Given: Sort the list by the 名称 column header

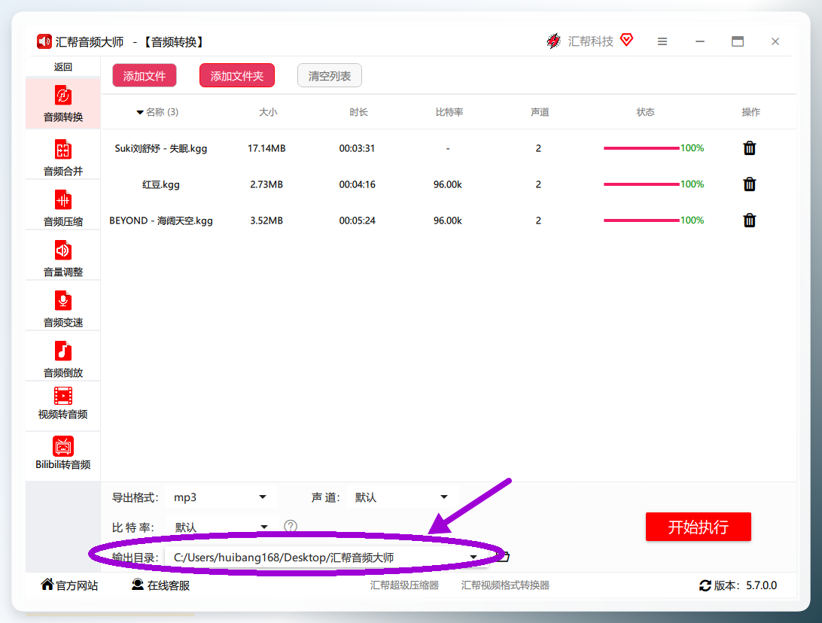Looking at the screenshot, I should (x=157, y=112).
